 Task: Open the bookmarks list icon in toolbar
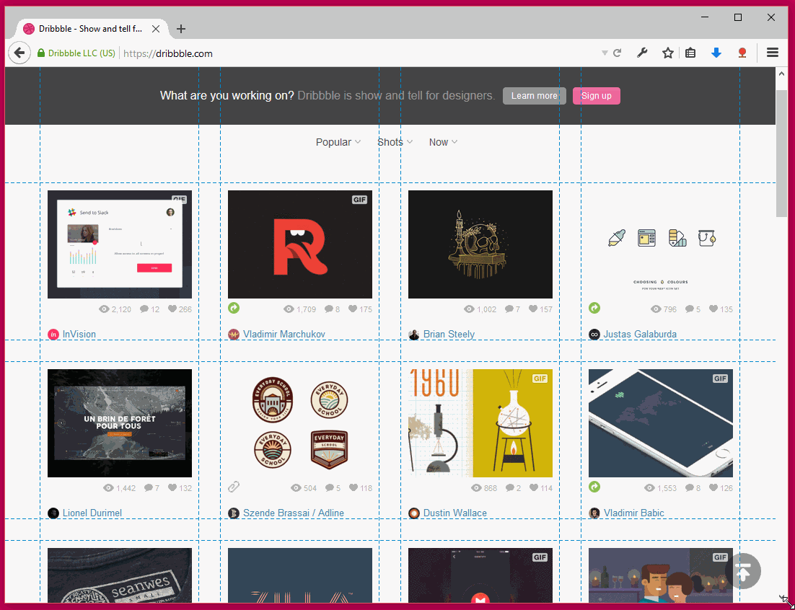[x=690, y=53]
